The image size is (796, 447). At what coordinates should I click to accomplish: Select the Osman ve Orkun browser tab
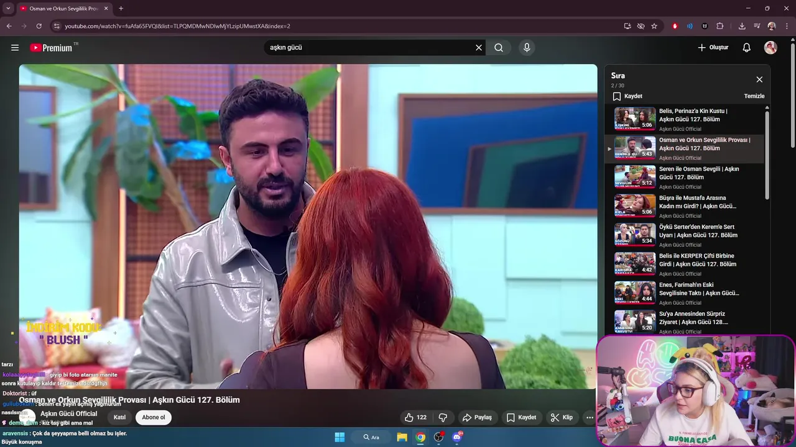pyautogui.click(x=63, y=9)
